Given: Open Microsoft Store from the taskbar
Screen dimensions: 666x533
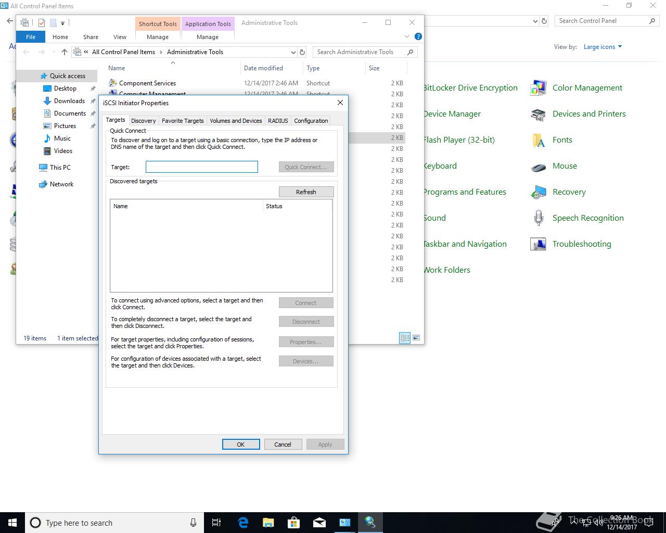Looking at the screenshot, I should pyautogui.click(x=294, y=523).
